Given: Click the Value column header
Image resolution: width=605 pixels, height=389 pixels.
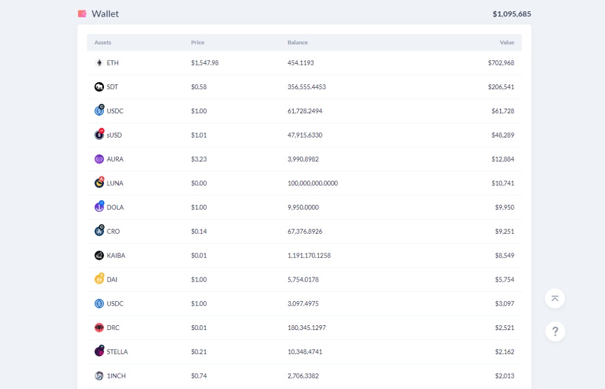Looking at the screenshot, I should pos(506,43).
